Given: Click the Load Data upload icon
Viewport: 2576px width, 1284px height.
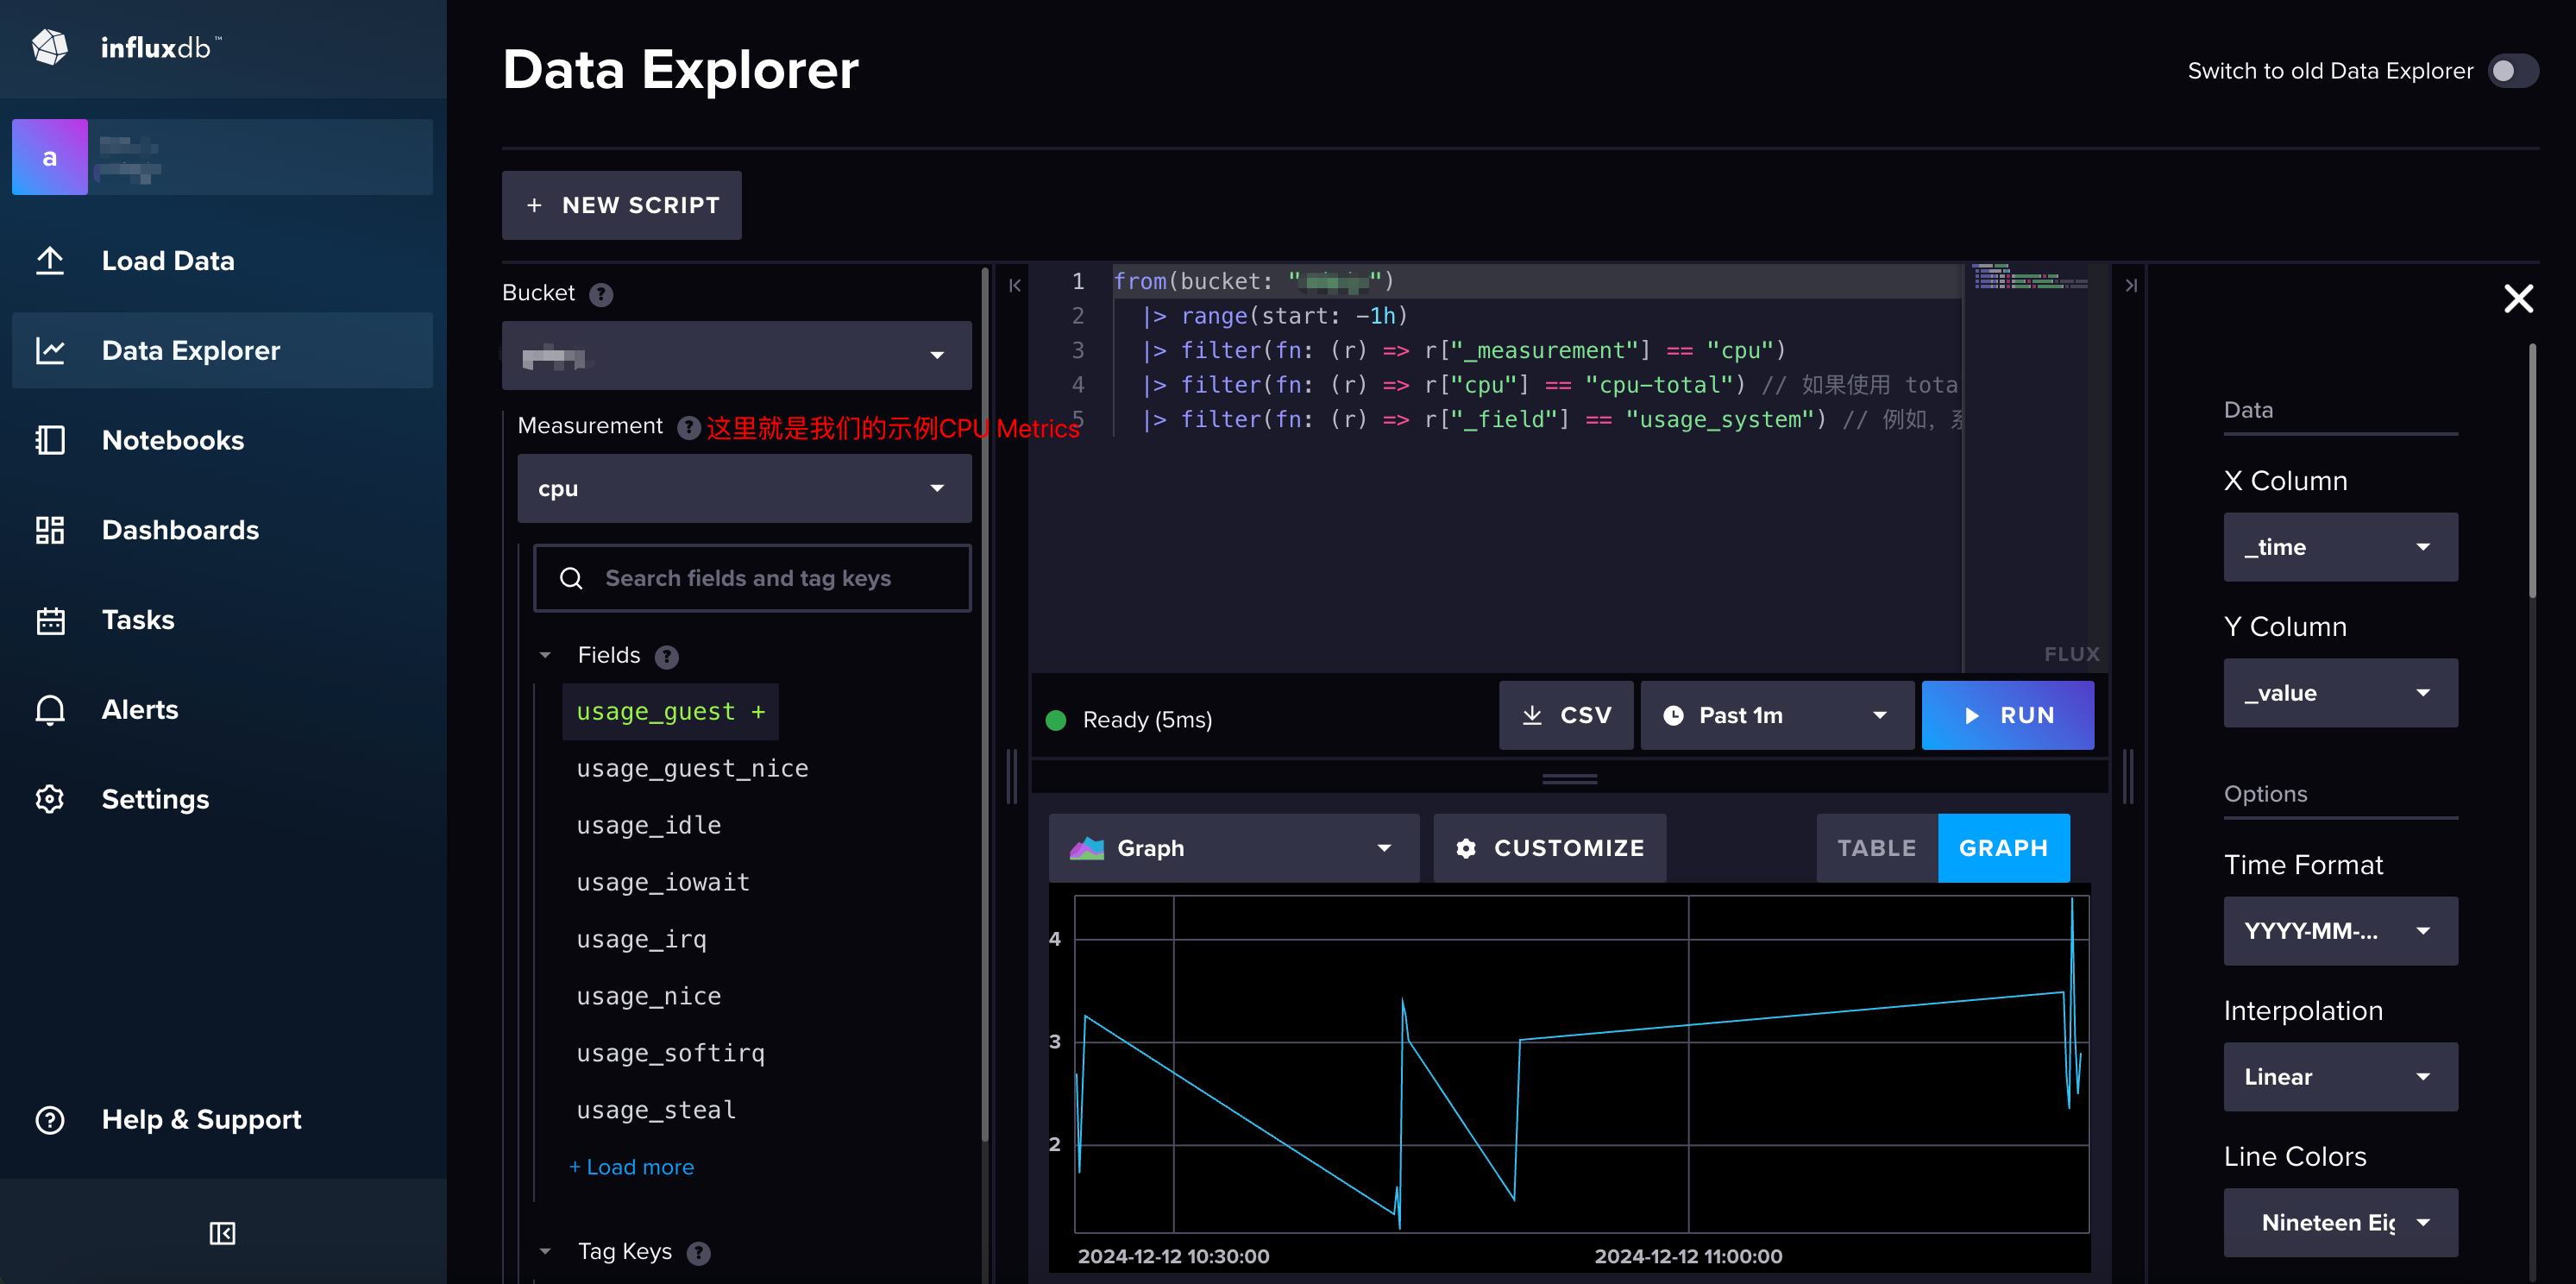Looking at the screenshot, I should point(50,261).
